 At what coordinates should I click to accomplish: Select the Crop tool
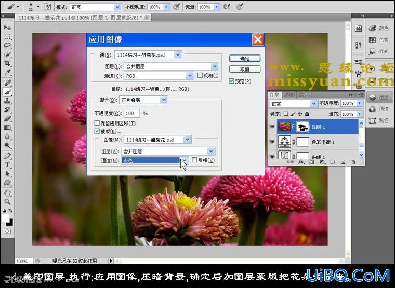[7, 63]
